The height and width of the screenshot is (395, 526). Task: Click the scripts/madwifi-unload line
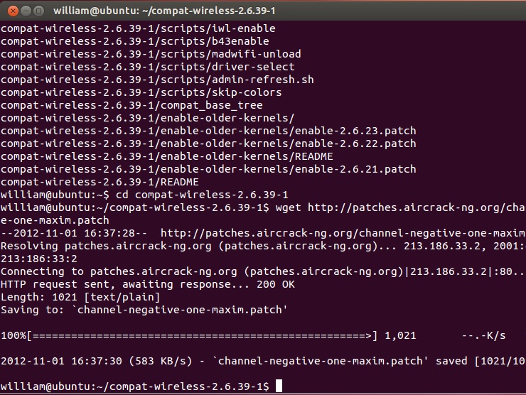tap(151, 54)
